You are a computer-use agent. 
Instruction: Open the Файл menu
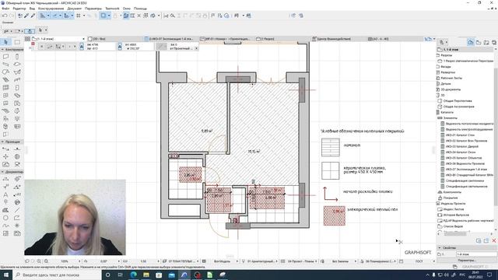click(x=5, y=9)
